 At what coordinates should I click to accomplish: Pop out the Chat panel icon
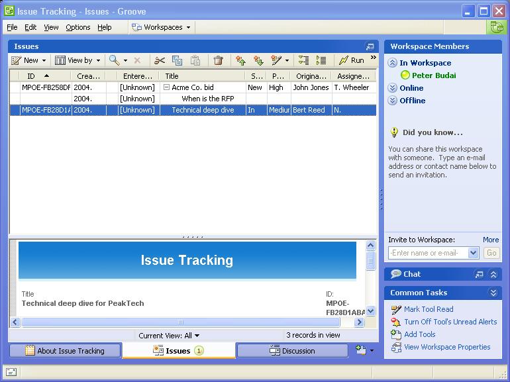pos(479,274)
